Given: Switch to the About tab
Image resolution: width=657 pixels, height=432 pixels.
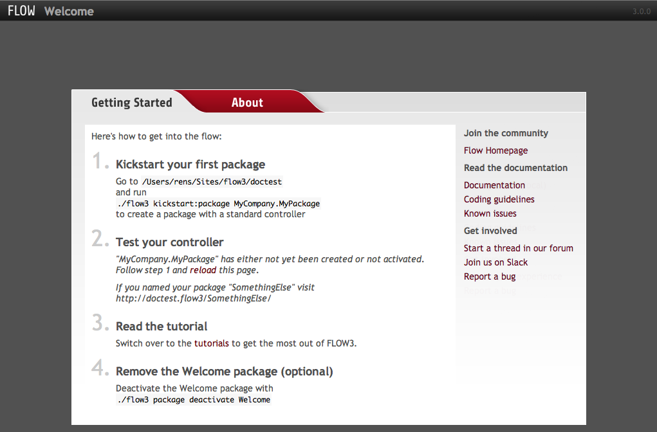Looking at the screenshot, I should click(x=246, y=102).
